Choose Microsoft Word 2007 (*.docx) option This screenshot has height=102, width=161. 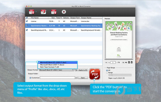click(57, 65)
